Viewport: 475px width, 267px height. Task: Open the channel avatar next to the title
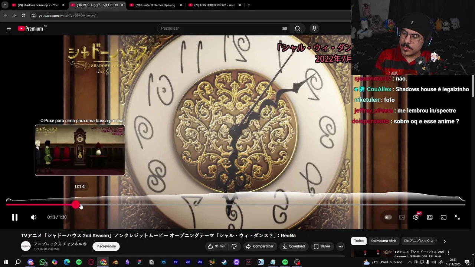pos(26,246)
